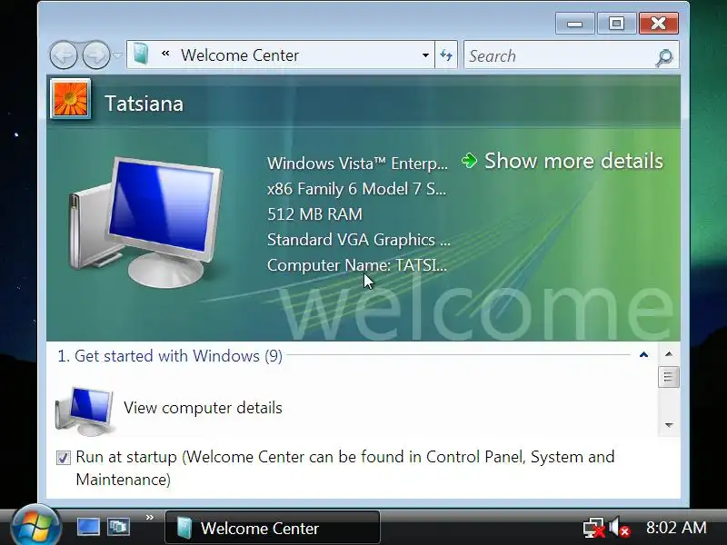The image size is (727, 545).
Task: Expand the Quick Launch overflow chevrons
Action: pos(149,517)
